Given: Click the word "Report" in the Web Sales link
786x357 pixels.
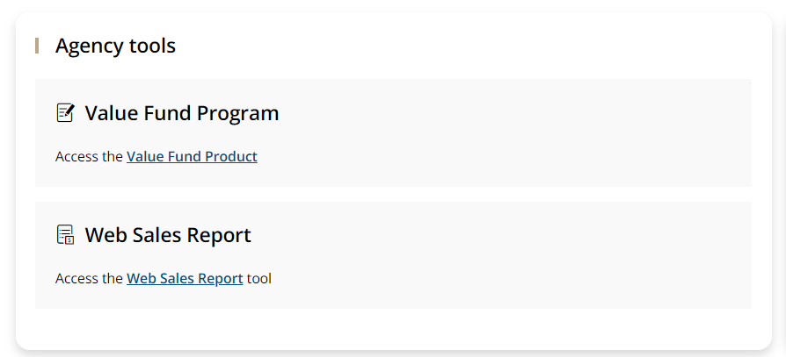Looking at the screenshot, I should point(222,279).
